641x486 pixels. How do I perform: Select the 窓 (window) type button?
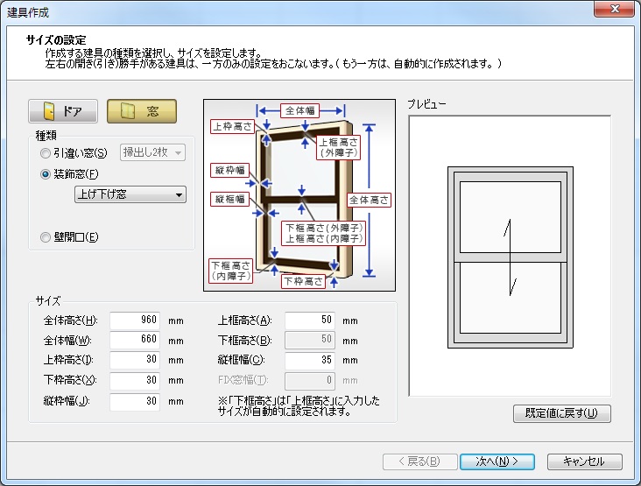[142, 112]
